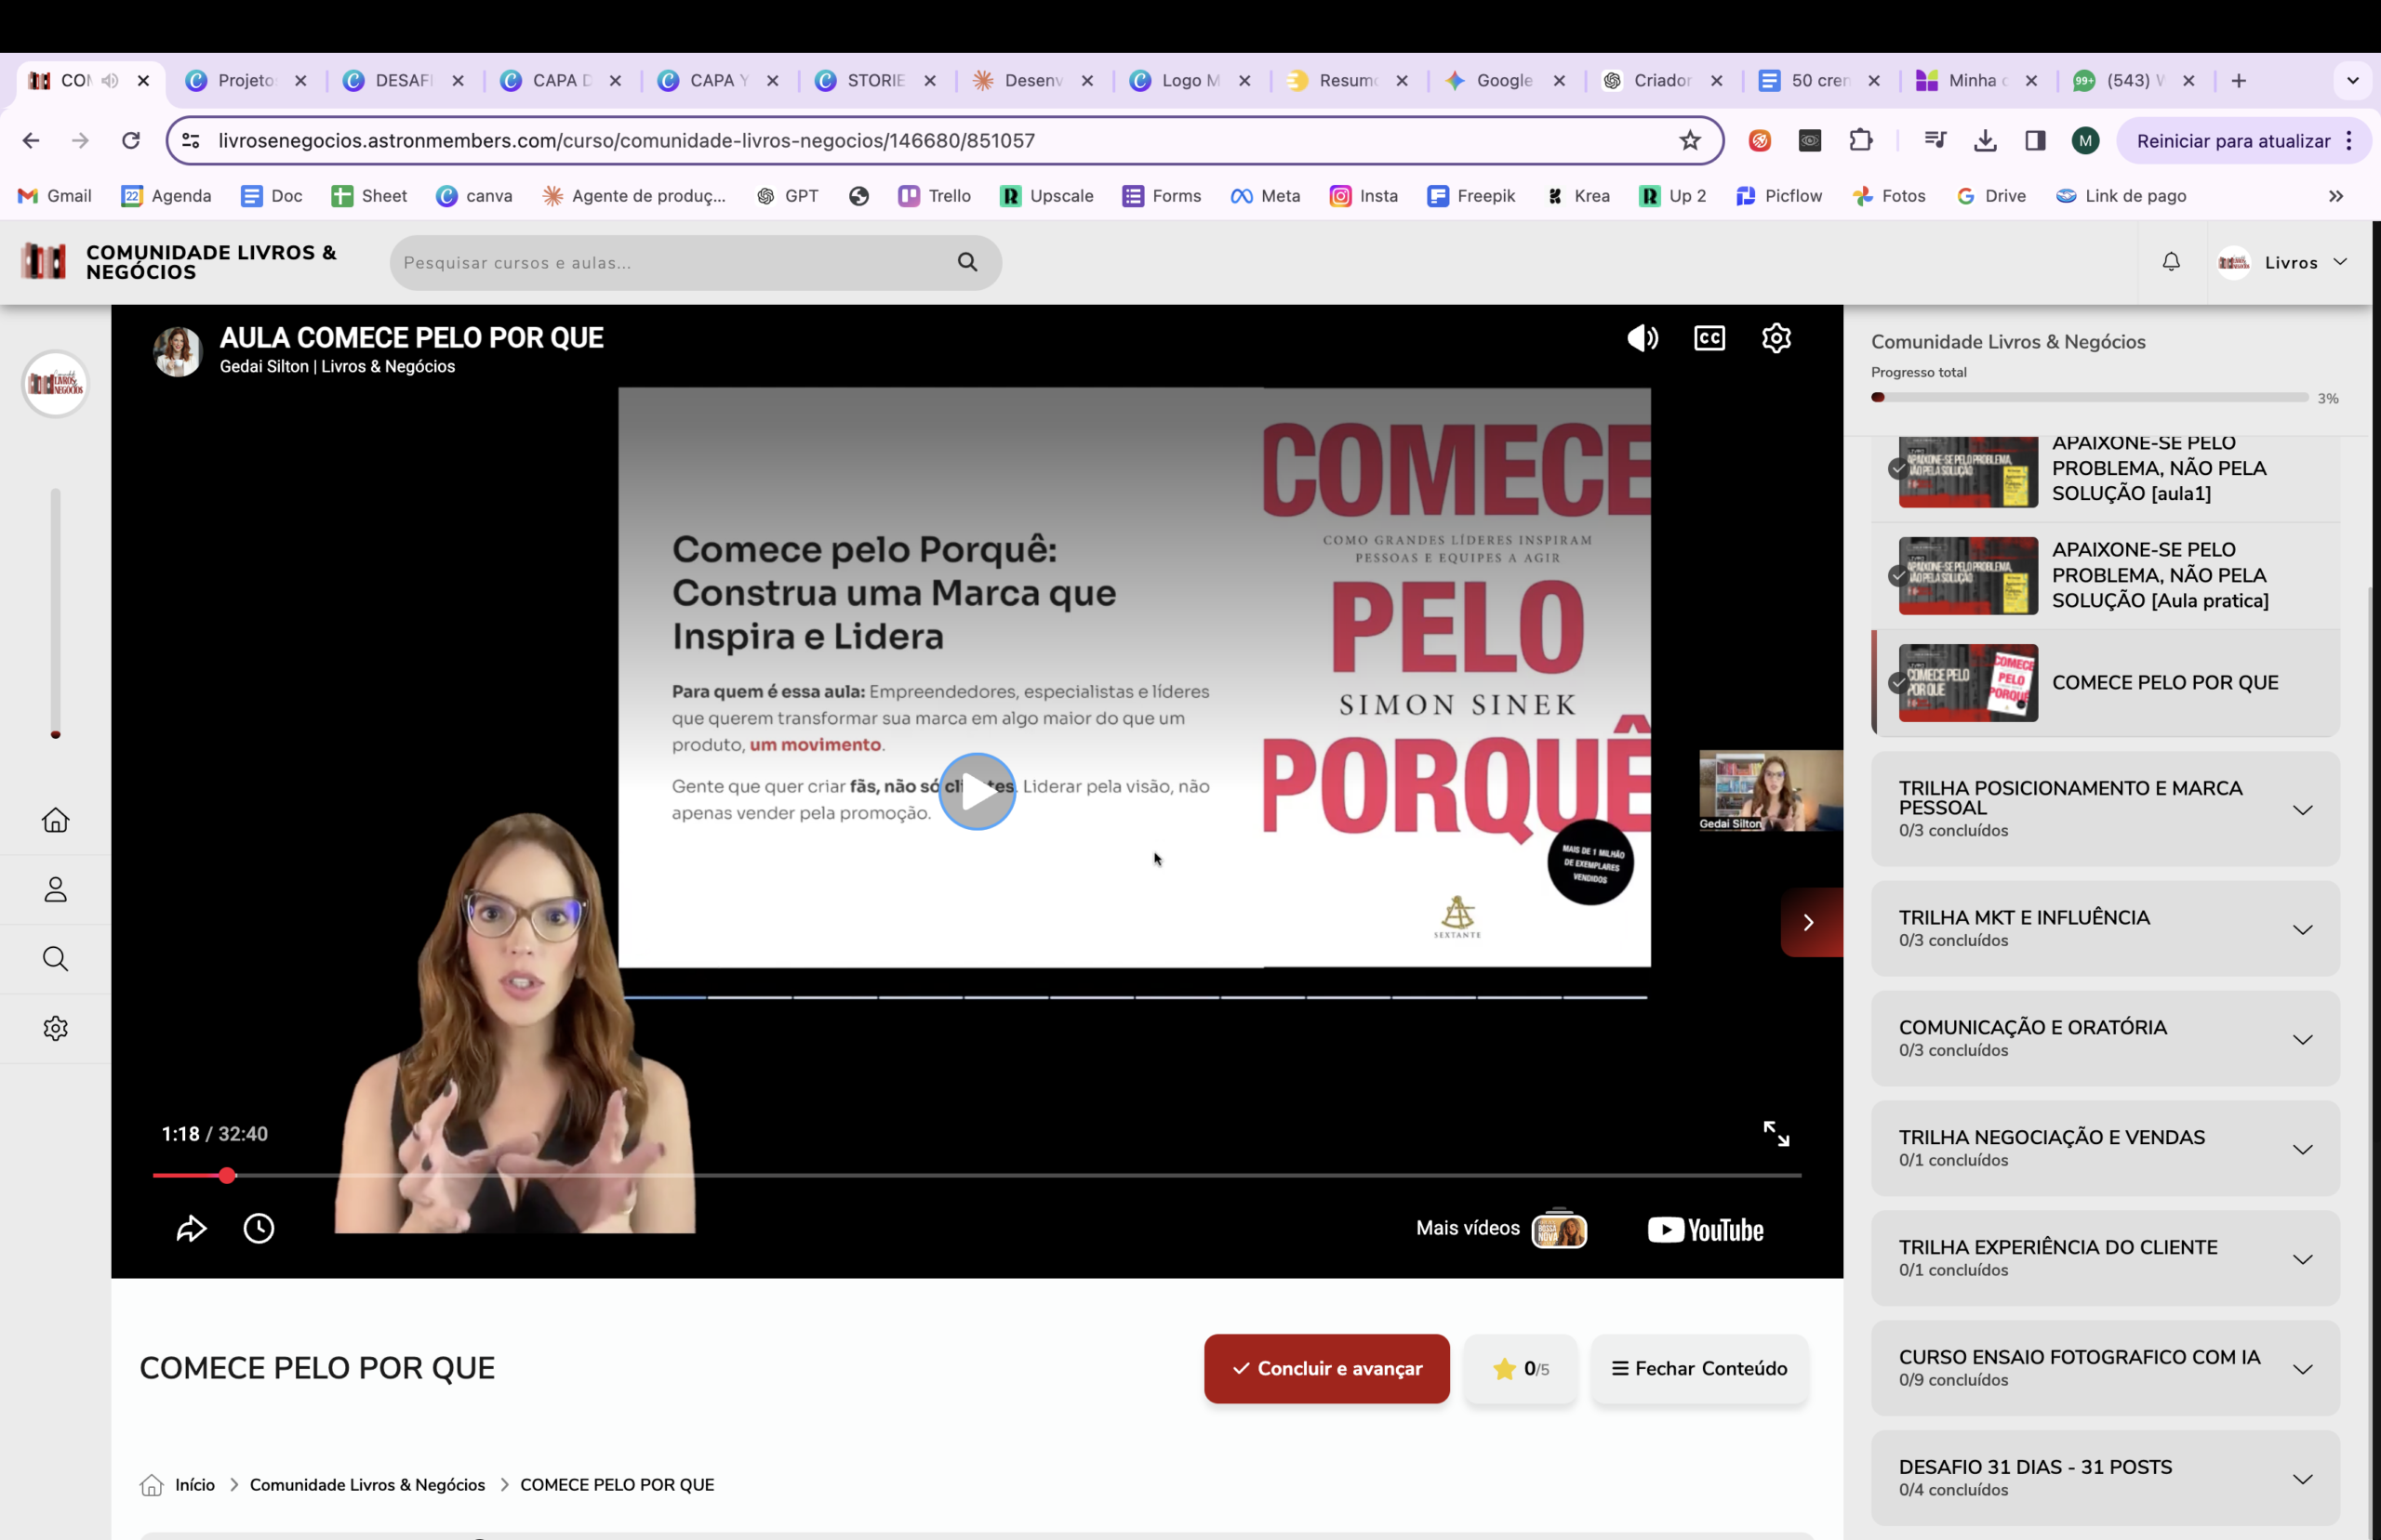The image size is (2381, 1540).
Task: Click Concluir e avançar button
Action: pyautogui.click(x=1326, y=1368)
